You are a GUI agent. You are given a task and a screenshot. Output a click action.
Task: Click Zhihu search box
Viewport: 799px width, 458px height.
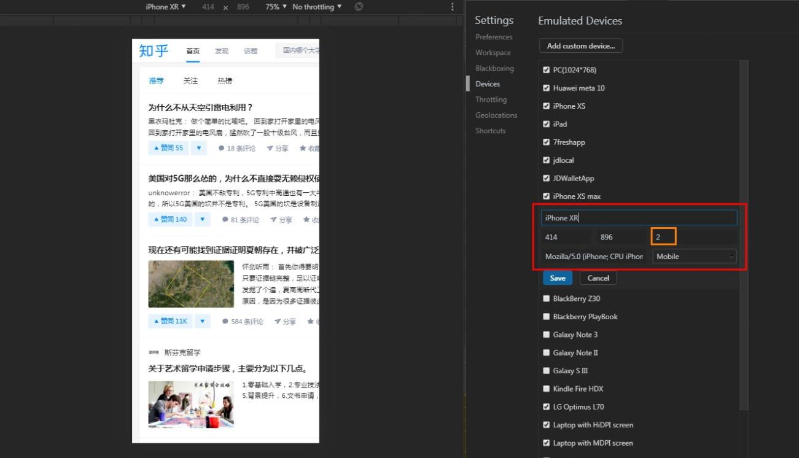[297, 51]
